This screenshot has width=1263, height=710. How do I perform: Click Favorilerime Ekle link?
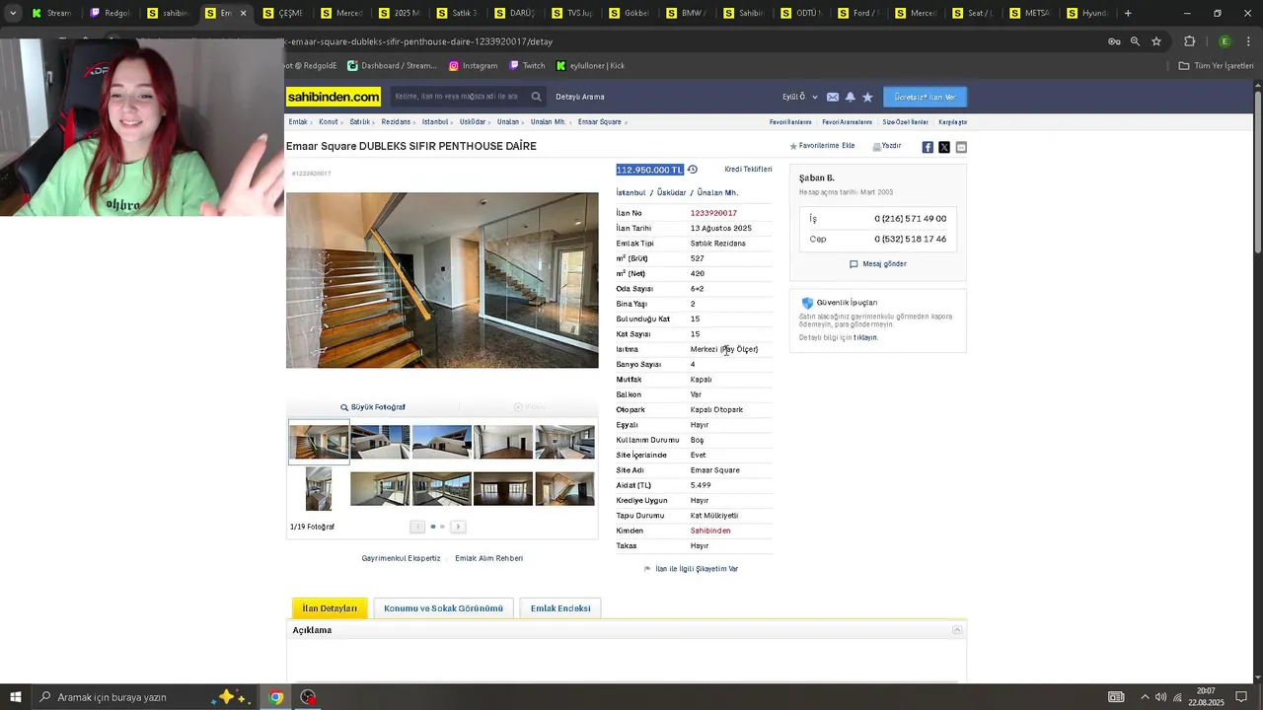[822, 146]
